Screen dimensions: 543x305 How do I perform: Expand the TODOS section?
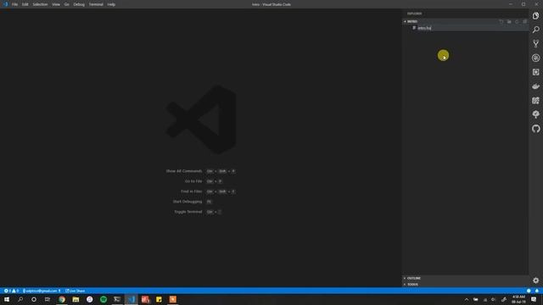pos(465,285)
